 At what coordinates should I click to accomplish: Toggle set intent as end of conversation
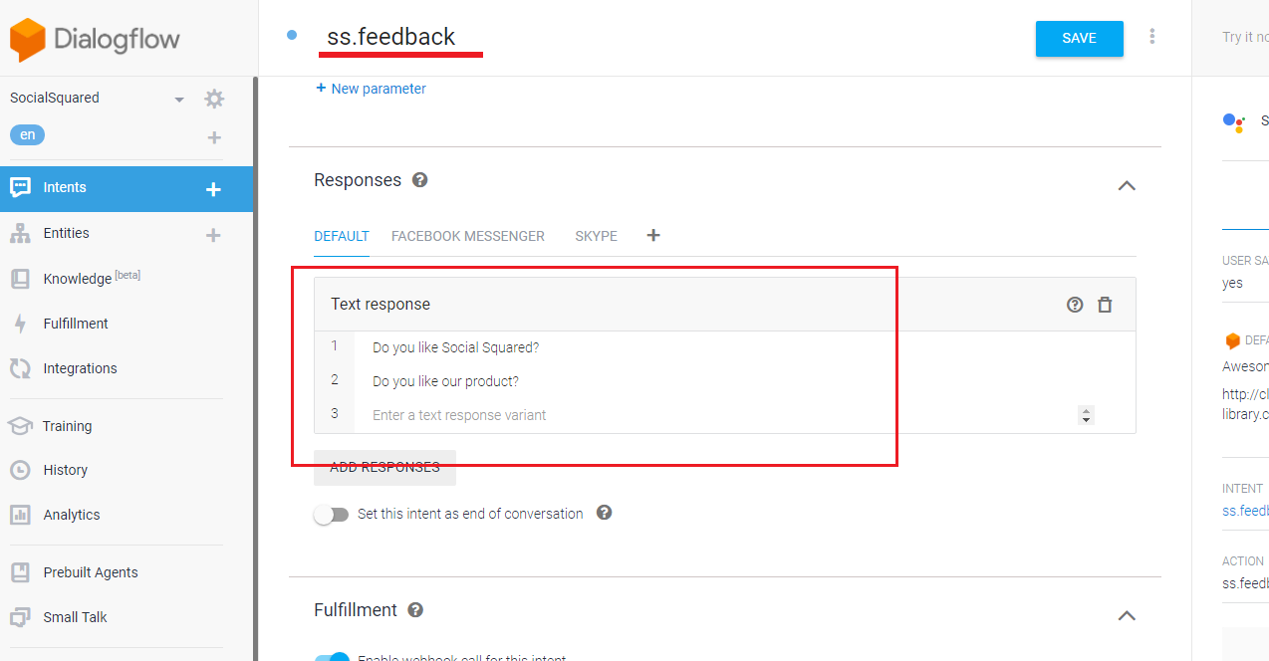(332, 515)
